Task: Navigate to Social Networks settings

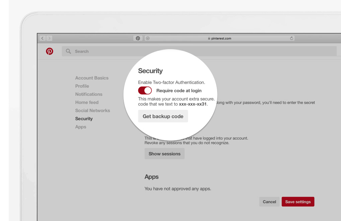Action: (x=92, y=110)
